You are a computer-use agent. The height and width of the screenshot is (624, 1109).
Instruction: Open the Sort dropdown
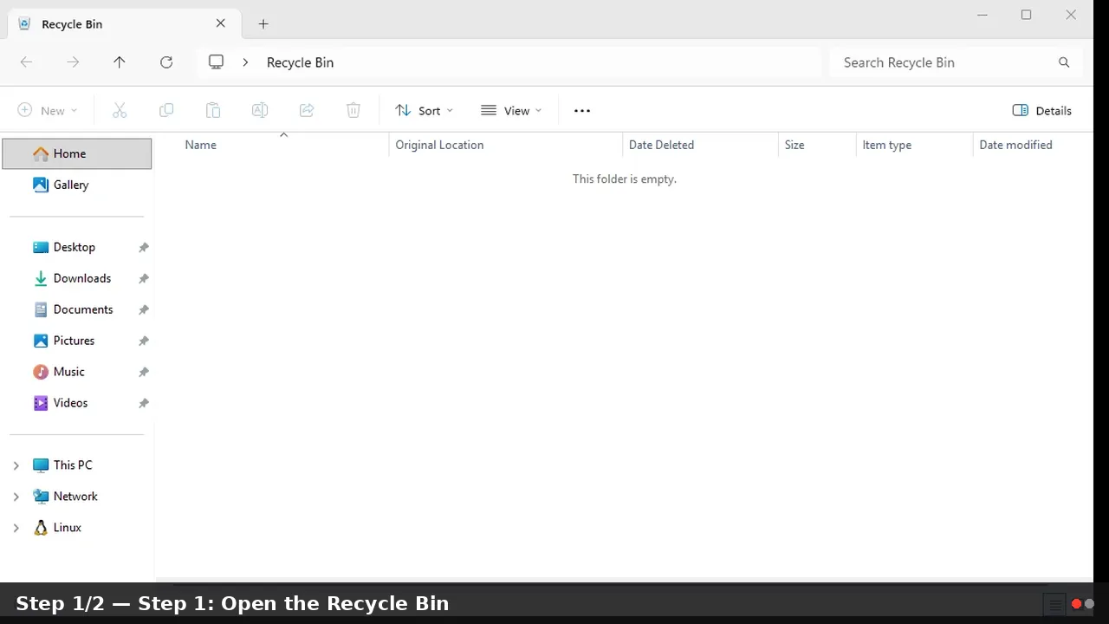(424, 111)
